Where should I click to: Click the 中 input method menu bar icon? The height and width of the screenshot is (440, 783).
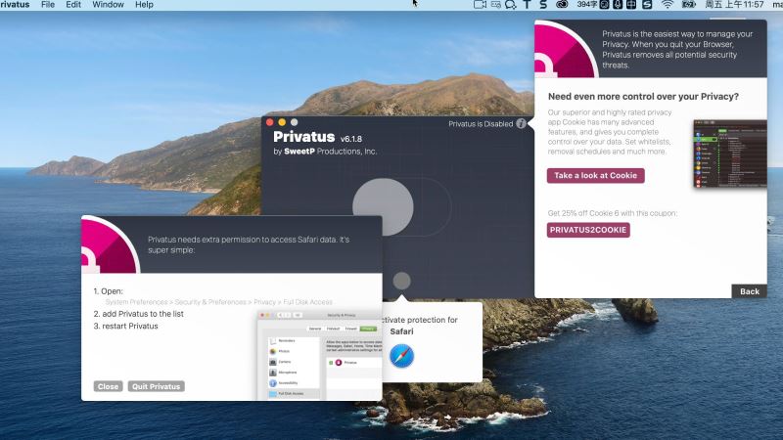pyautogui.click(x=631, y=5)
